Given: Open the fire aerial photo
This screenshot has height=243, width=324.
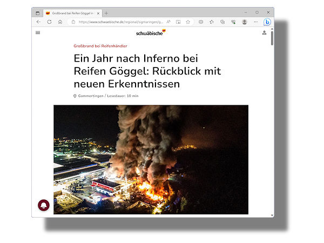Looking at the screenshot, I should point(151,159).
